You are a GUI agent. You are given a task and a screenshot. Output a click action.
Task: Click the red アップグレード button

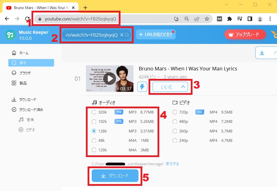tap(245, 34)
